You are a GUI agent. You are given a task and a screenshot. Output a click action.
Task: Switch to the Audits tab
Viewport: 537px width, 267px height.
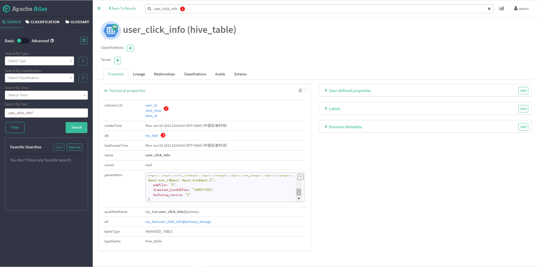(x=220, y=74)
